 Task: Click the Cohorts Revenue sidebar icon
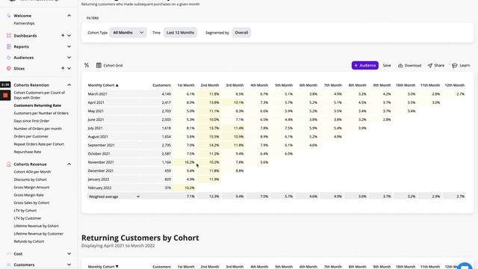pos(8,164)
